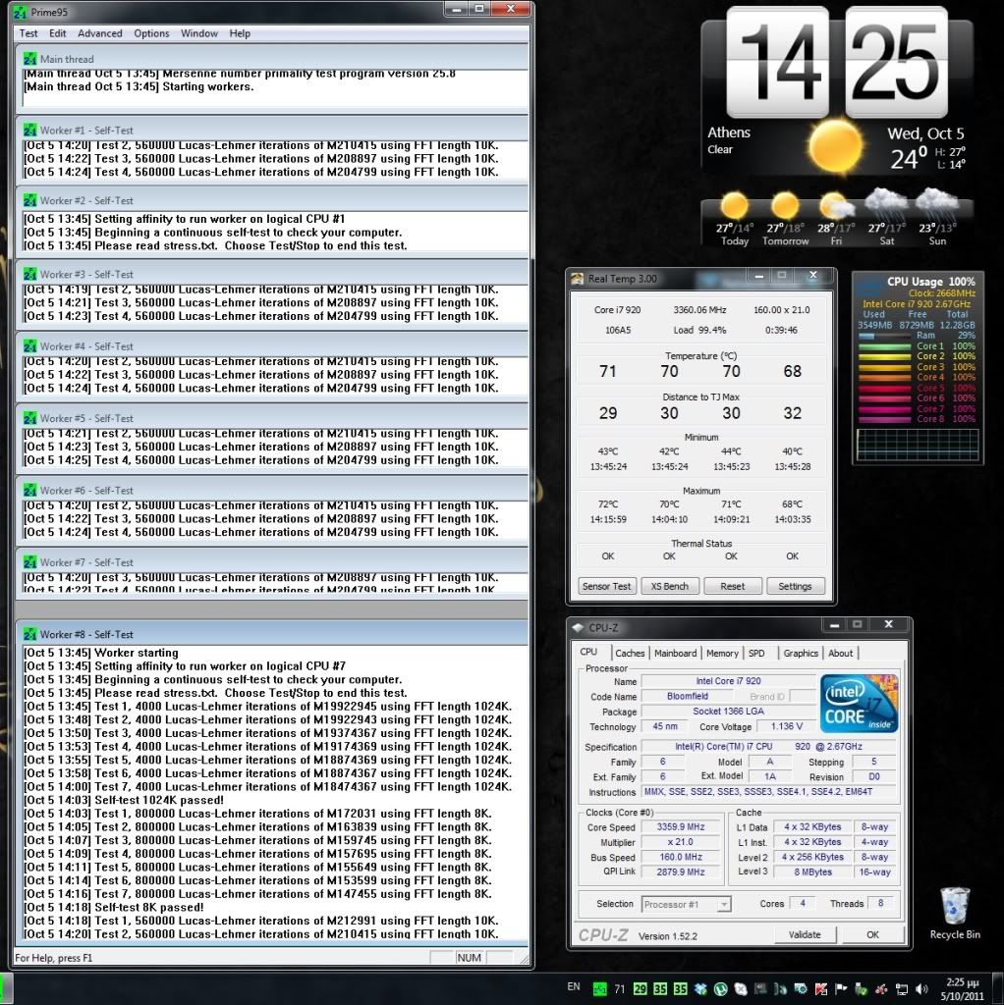
Task: Click the Worker #3 window icon
Action: point(30,275)
